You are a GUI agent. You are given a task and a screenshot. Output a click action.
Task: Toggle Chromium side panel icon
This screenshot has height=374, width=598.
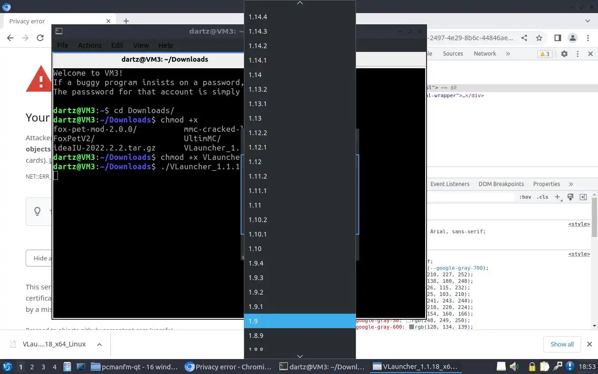click(x=557, y=38)
